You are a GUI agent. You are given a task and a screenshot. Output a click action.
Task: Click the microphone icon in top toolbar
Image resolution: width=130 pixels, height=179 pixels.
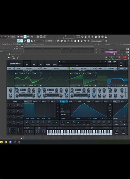(x=89, y=37)
